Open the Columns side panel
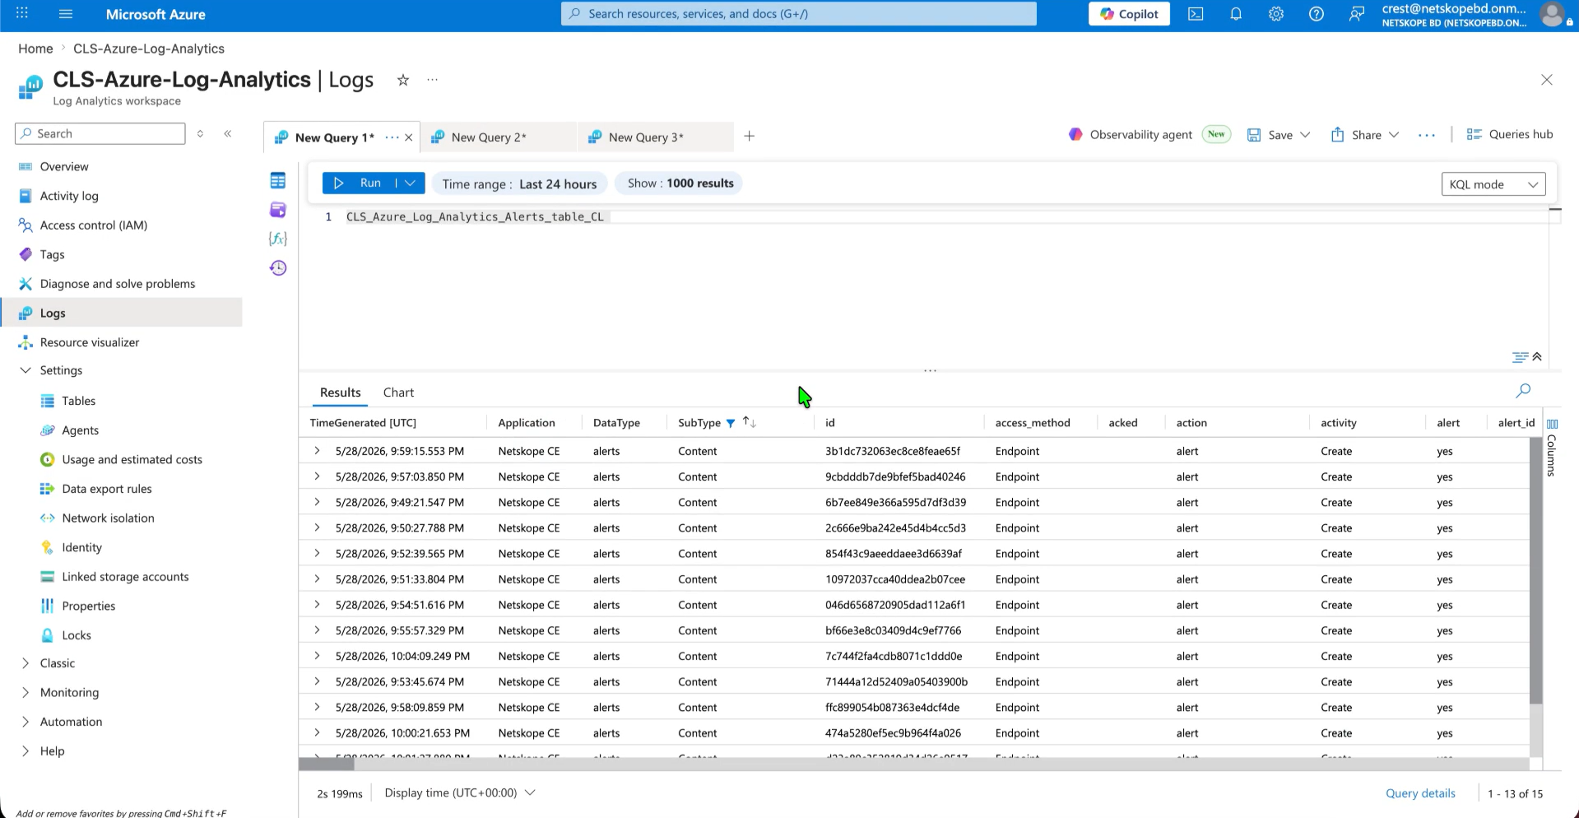Viewport: 1579px width, 818px height. (1552, 448)
